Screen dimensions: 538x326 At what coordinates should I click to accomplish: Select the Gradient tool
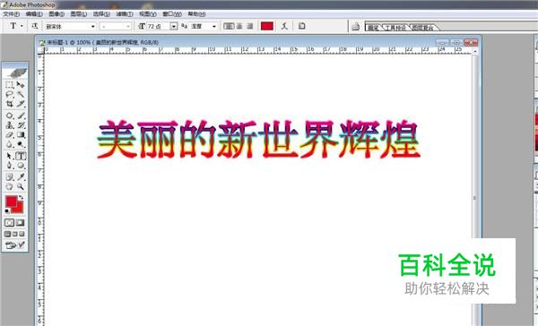21,134
